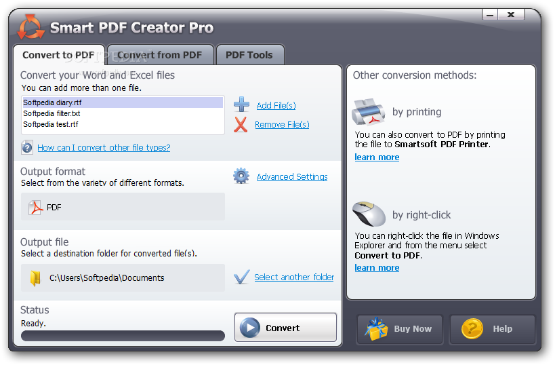
Task: Open How can I convert other file types link
Action: [104, 147]
